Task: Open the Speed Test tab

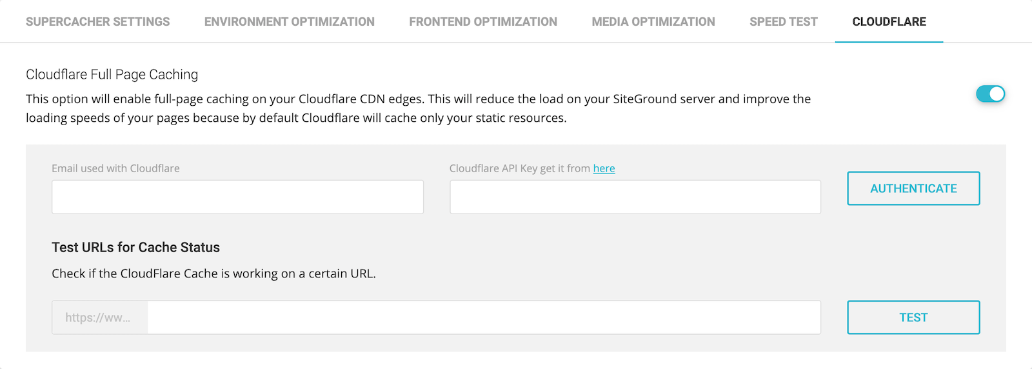Action: point(783,22)
